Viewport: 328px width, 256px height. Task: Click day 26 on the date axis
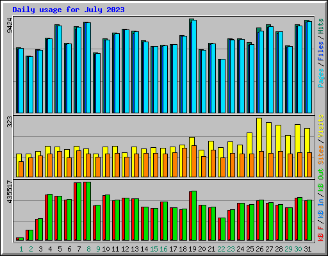coord(259,249)
